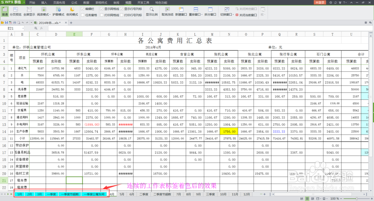Screen dimensions: 374x201
Task: Toggle Show Gridlines (显示网格线) checkbox
Action: 102,9
